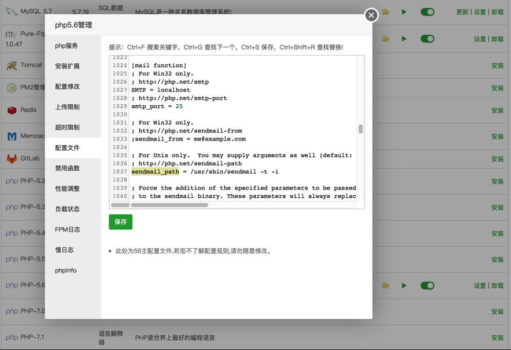The height and width of the screenshot is (350, 511).
Task: Click 安装 link for PHP-7.0
Action: 497,312
